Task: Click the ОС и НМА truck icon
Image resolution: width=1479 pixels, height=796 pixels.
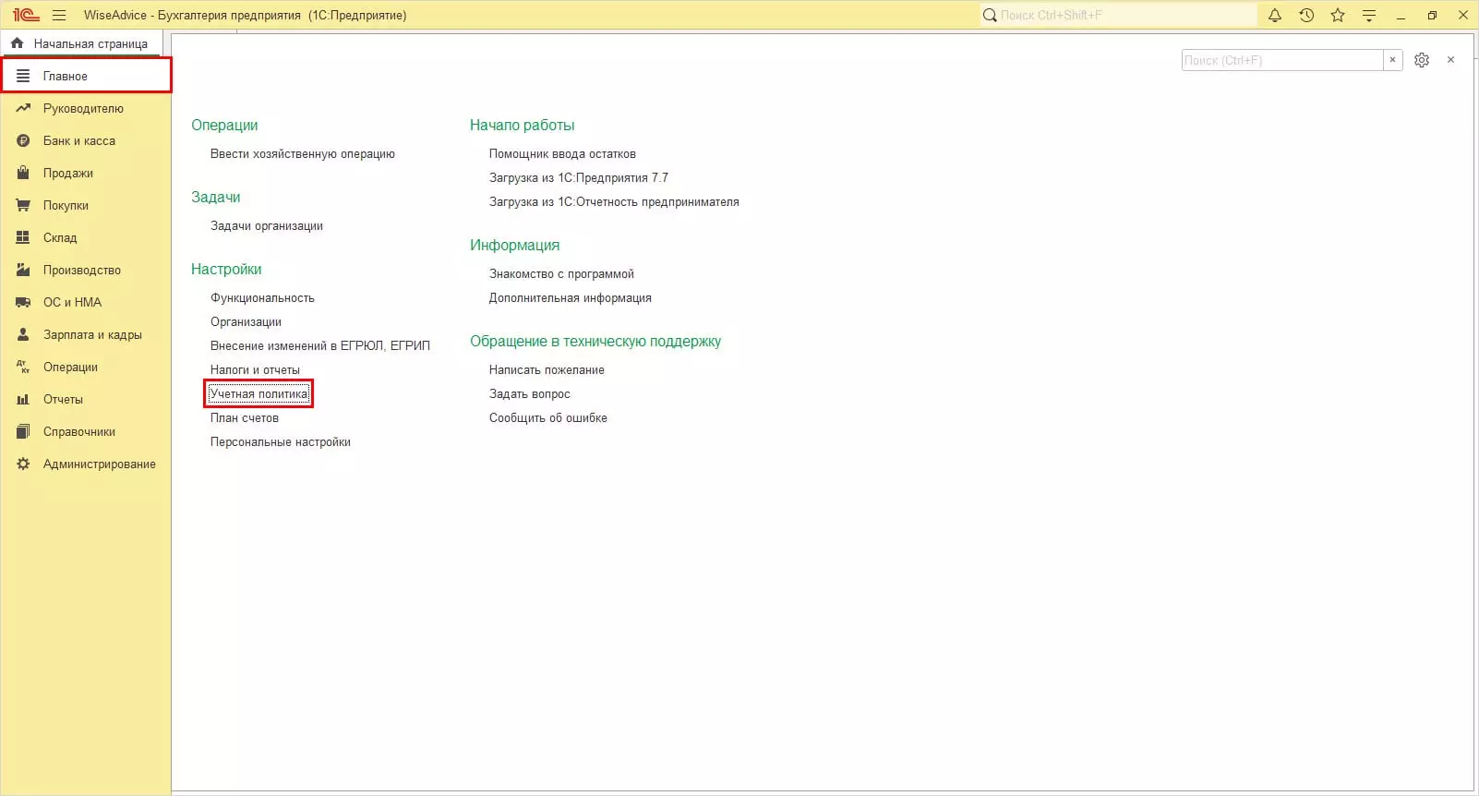Action: (23, 302)
